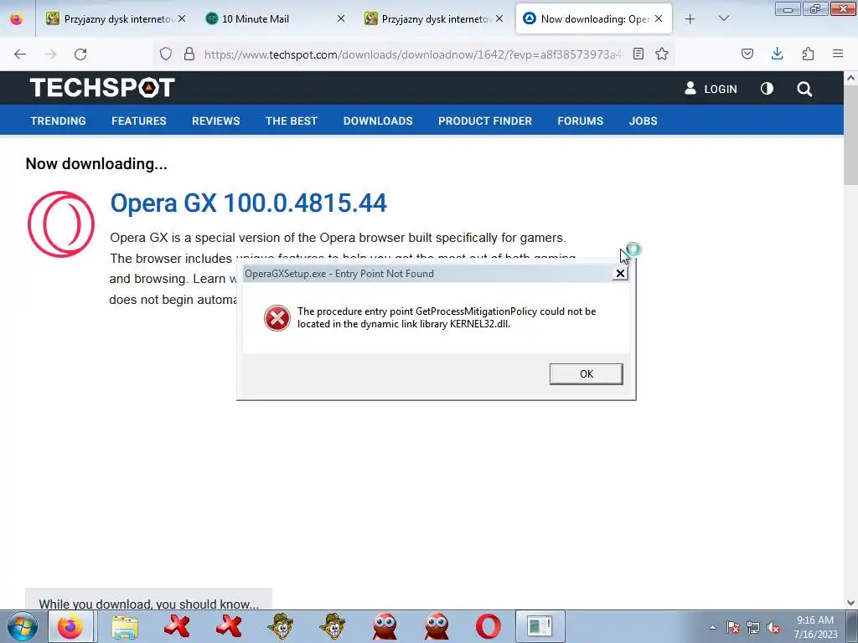Toggle reader view icon in address bar
The height and width of the screenshot is (643, 858).
(638, 54)
